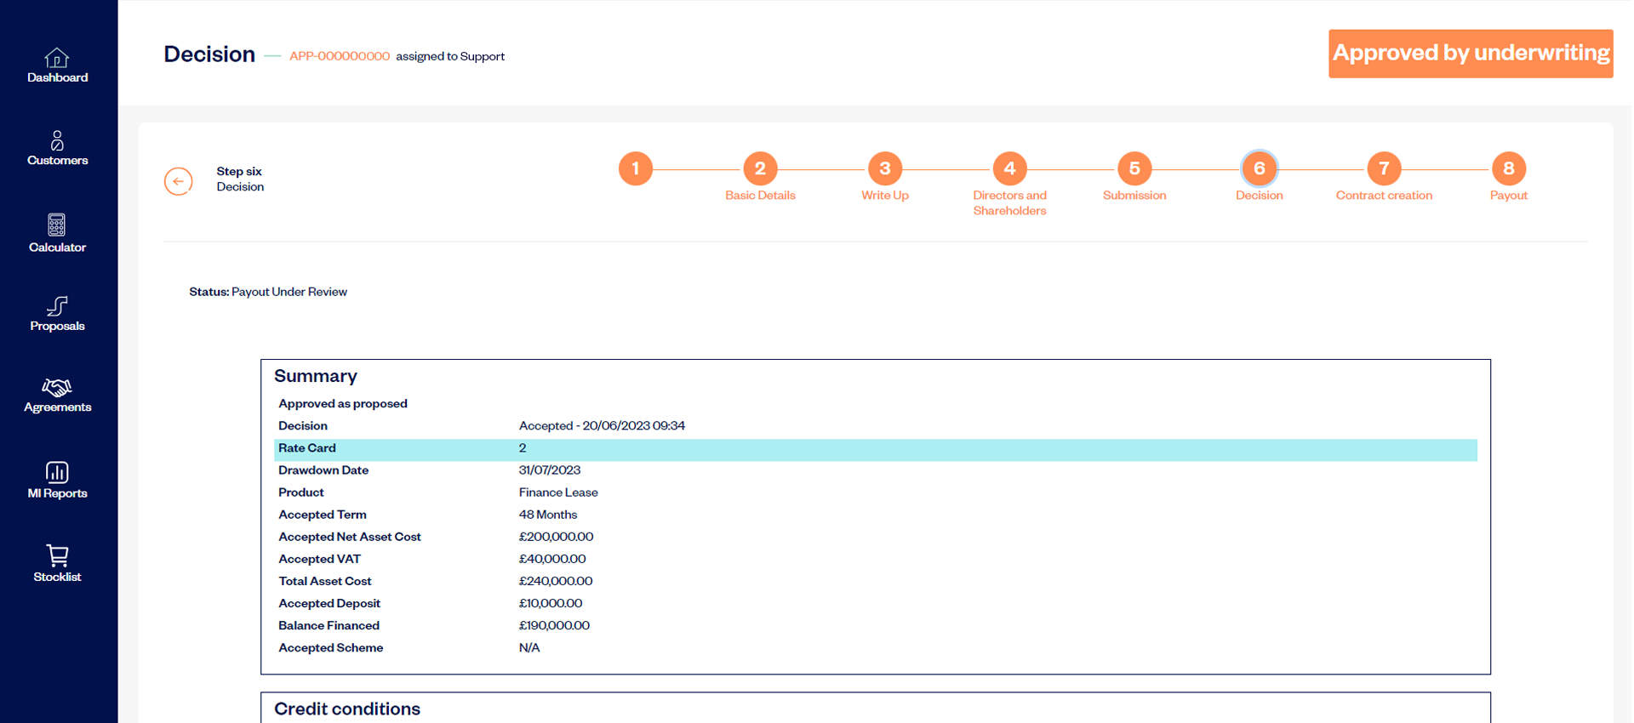Select the Proposals sidebar icon

(x=57, y=305)
